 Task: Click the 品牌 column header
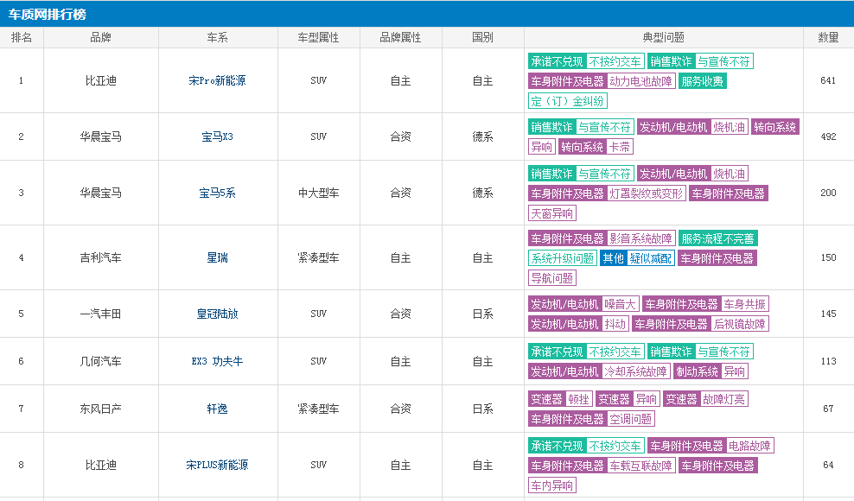[101, 38]
